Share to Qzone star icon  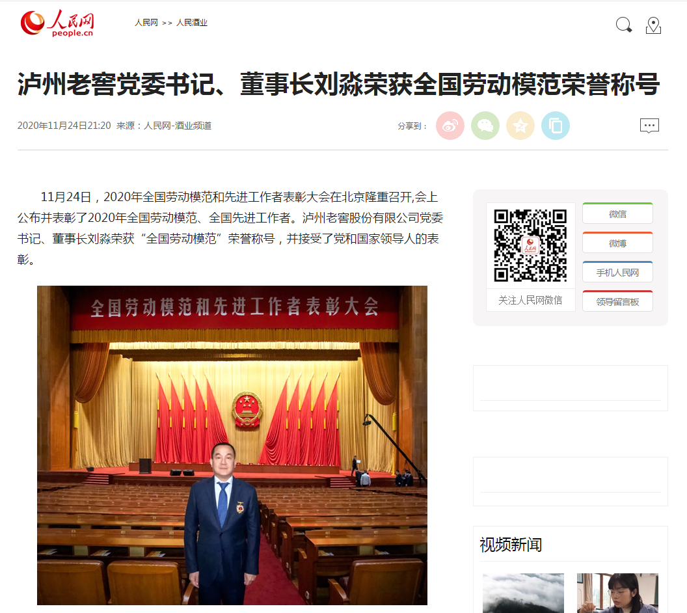[520, 126]
